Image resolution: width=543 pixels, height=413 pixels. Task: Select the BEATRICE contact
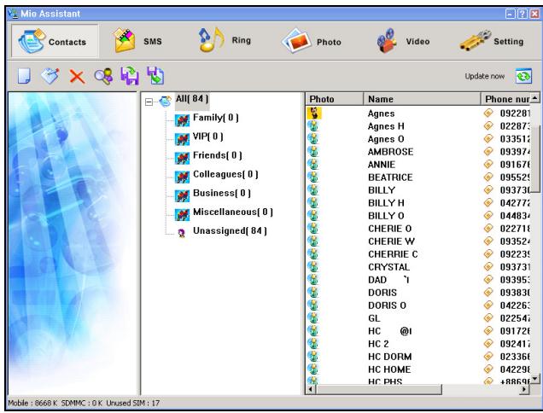pos(390,177)
